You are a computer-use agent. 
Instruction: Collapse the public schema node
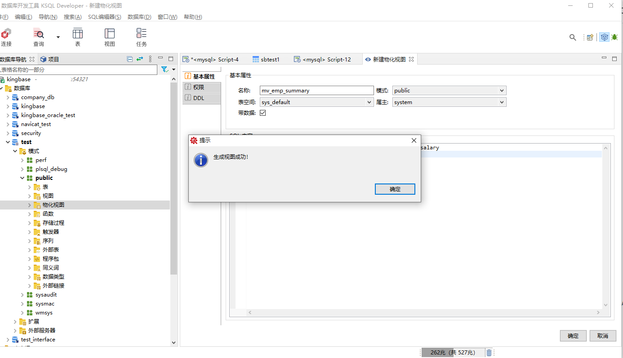tap(22, 178)
